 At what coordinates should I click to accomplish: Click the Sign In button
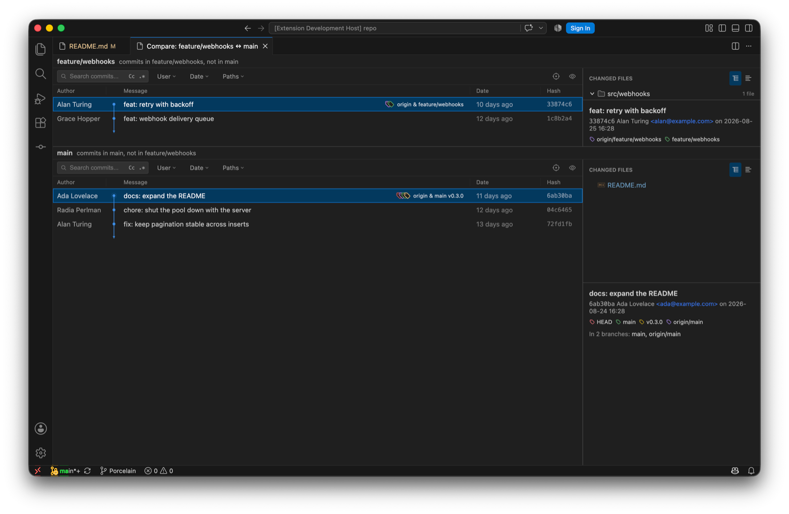coord(580,28)
